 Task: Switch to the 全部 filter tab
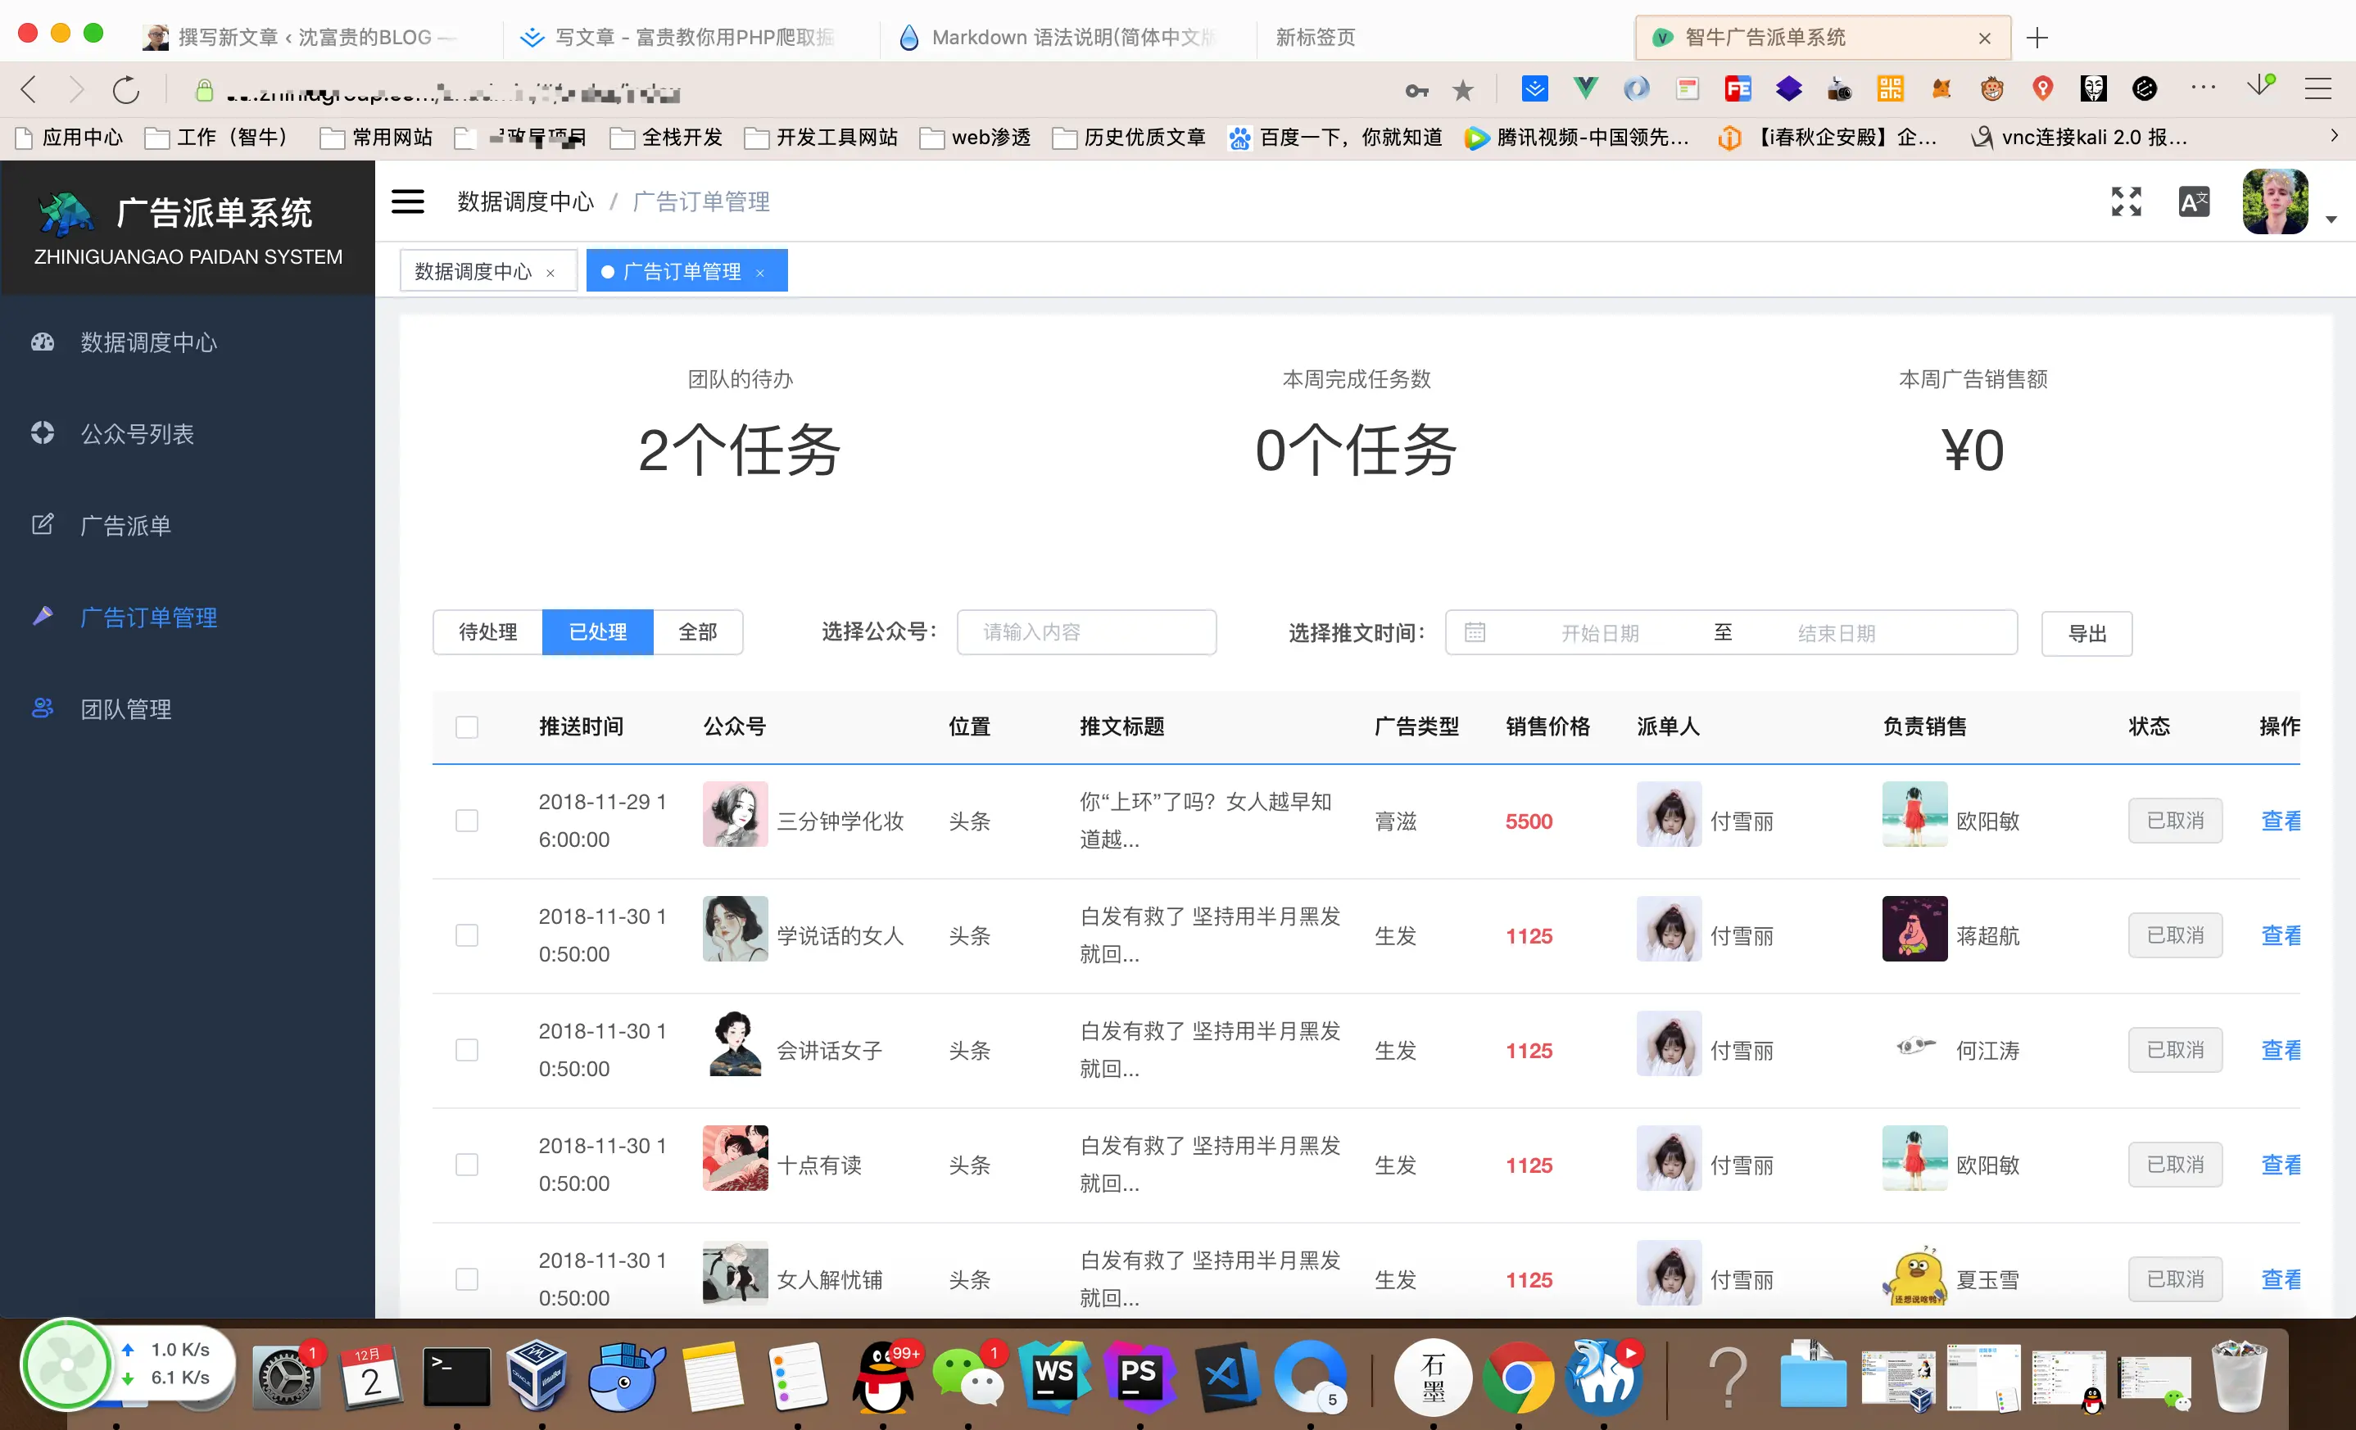click(698, 631)
